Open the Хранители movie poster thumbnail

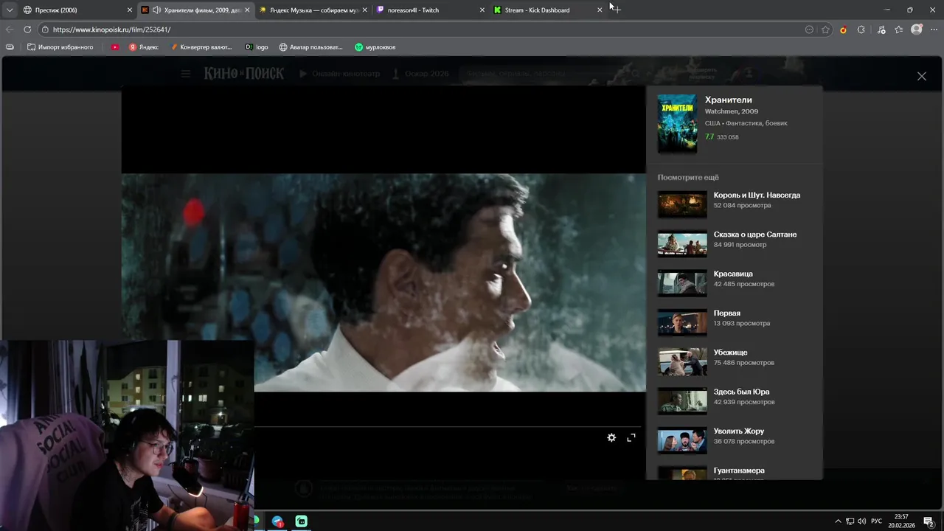click(x=677, y=123)
